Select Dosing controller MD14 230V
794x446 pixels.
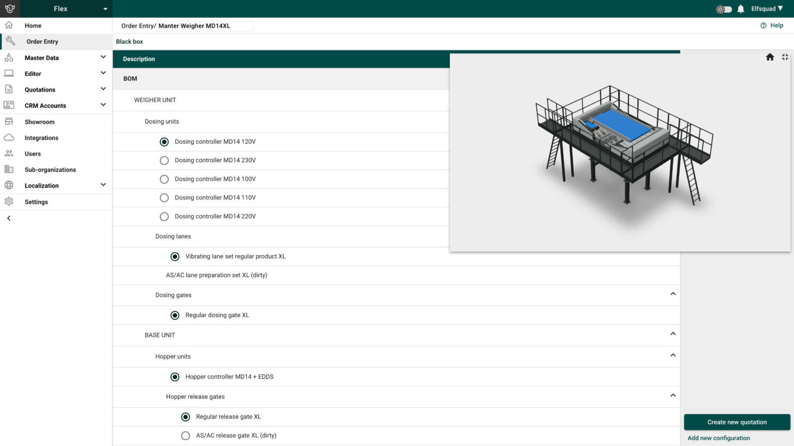click(164, 160)
